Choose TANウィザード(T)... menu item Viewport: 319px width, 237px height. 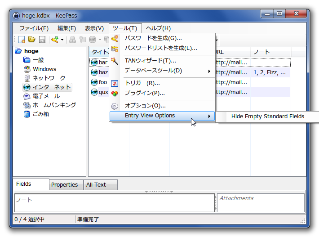pos(162,61)
